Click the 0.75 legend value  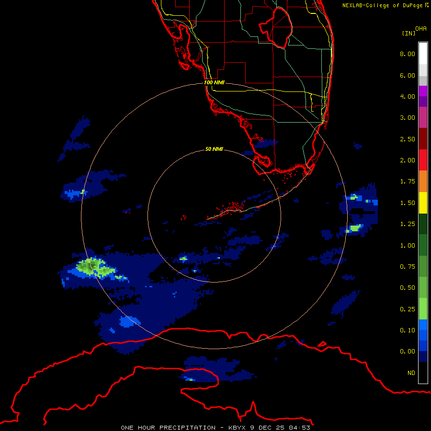coord(408,267)
